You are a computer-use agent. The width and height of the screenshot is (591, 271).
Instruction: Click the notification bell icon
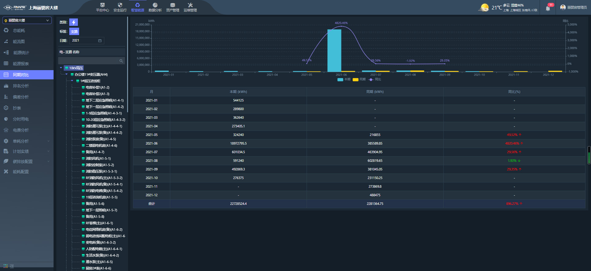click(x=548, y=8)
